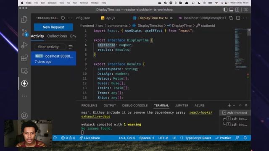The width and height of the screenshot is (269, 151).
Task: Select the Thunder Client lightning icon
Action: [x=24, y=83]
